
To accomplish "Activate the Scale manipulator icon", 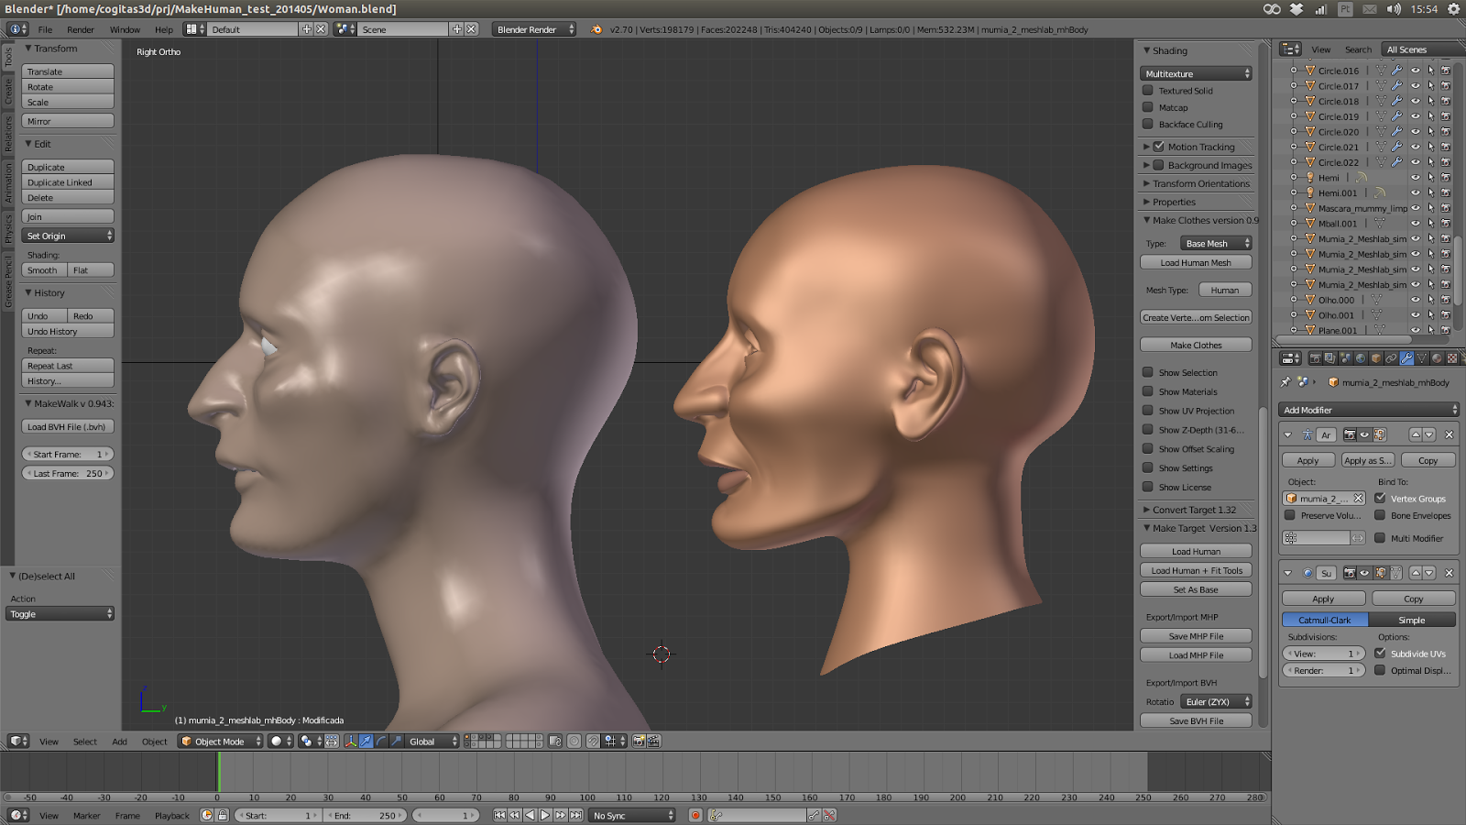I will point(395,742).
